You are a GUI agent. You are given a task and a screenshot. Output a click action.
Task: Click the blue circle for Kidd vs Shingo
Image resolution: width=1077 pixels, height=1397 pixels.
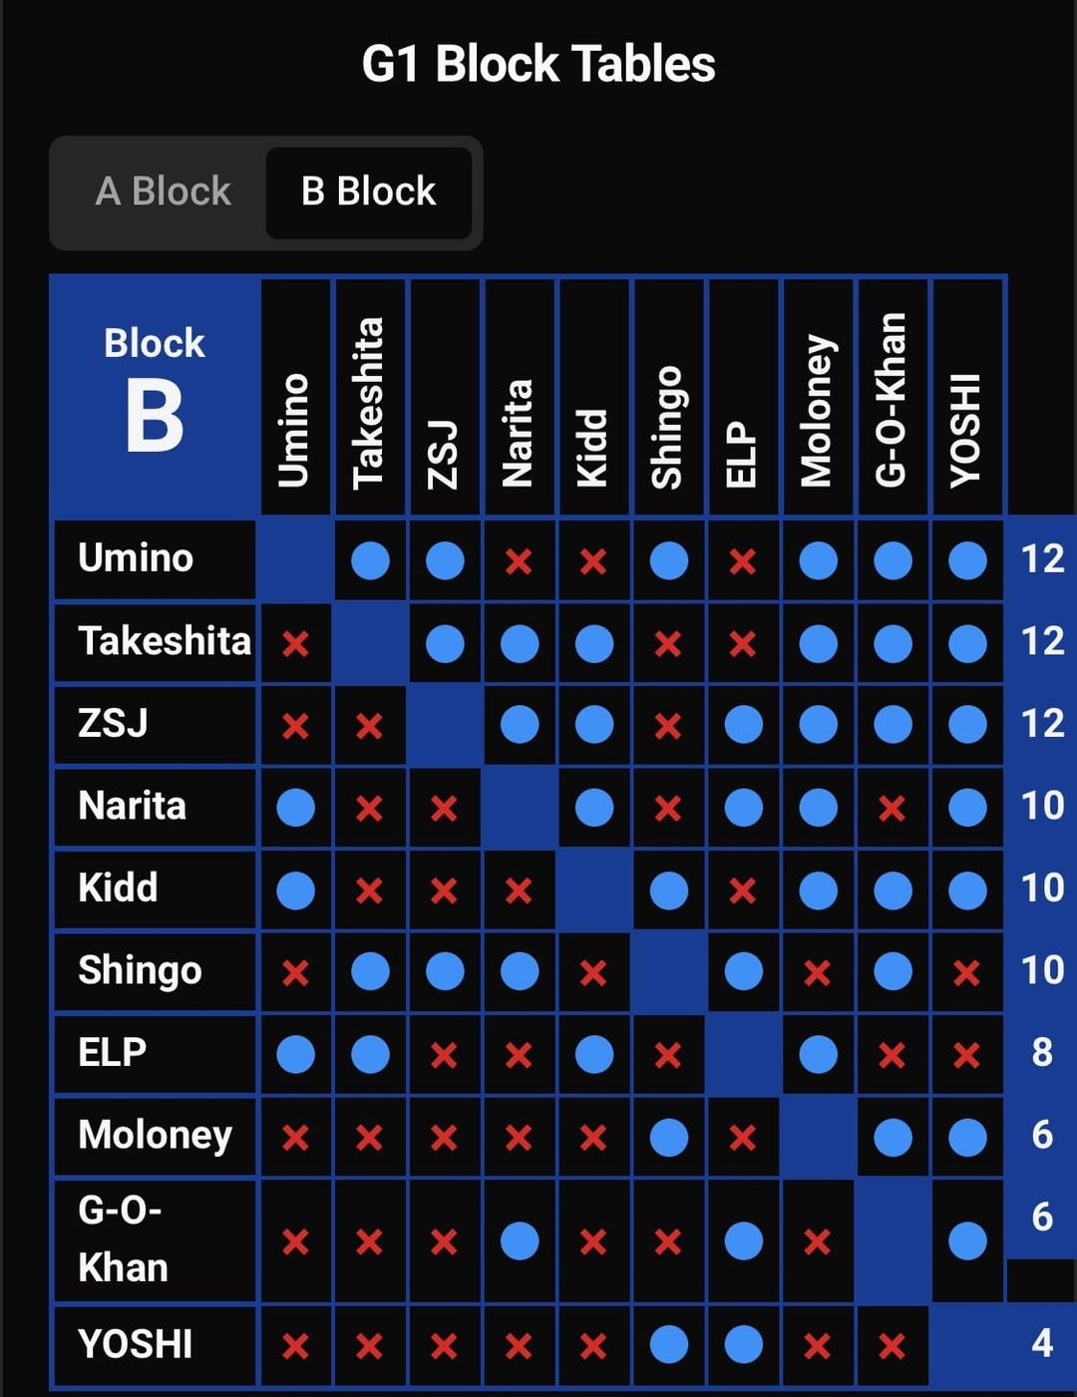coord(669,890)
